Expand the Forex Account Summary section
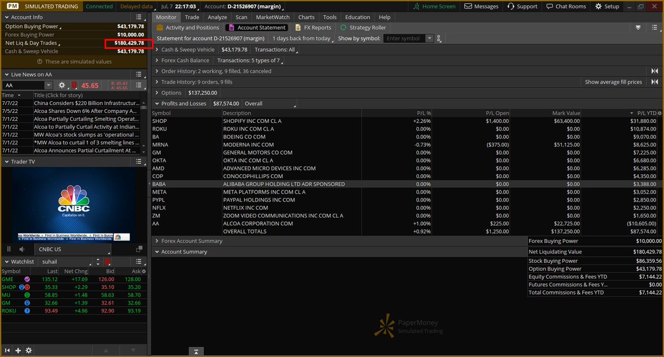Image resolution: width=664 pixels, height=357 pixels. tap(157, 241)
